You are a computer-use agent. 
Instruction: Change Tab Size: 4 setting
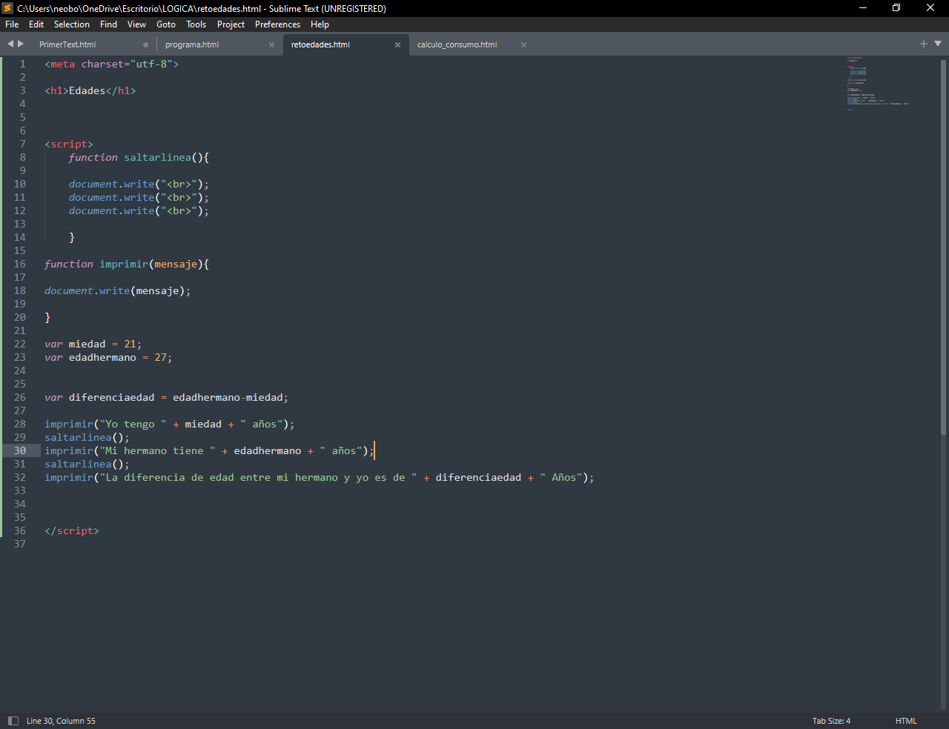click(x=831, y=721)
